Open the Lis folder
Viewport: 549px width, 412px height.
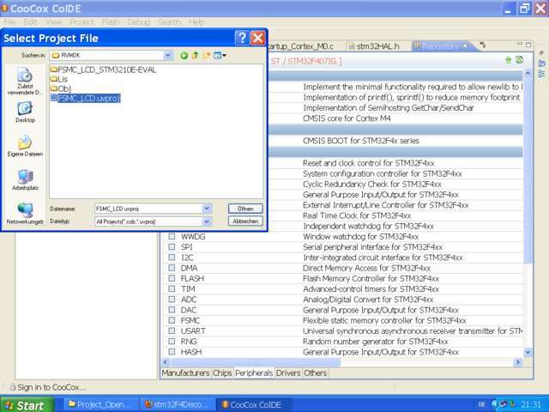(x=59, y=79)
